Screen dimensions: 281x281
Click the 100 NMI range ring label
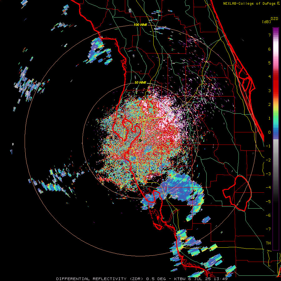(x=140, y=25)
